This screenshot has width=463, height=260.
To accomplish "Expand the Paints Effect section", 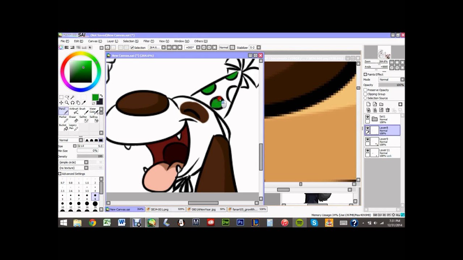I will [x=365, y=74].
